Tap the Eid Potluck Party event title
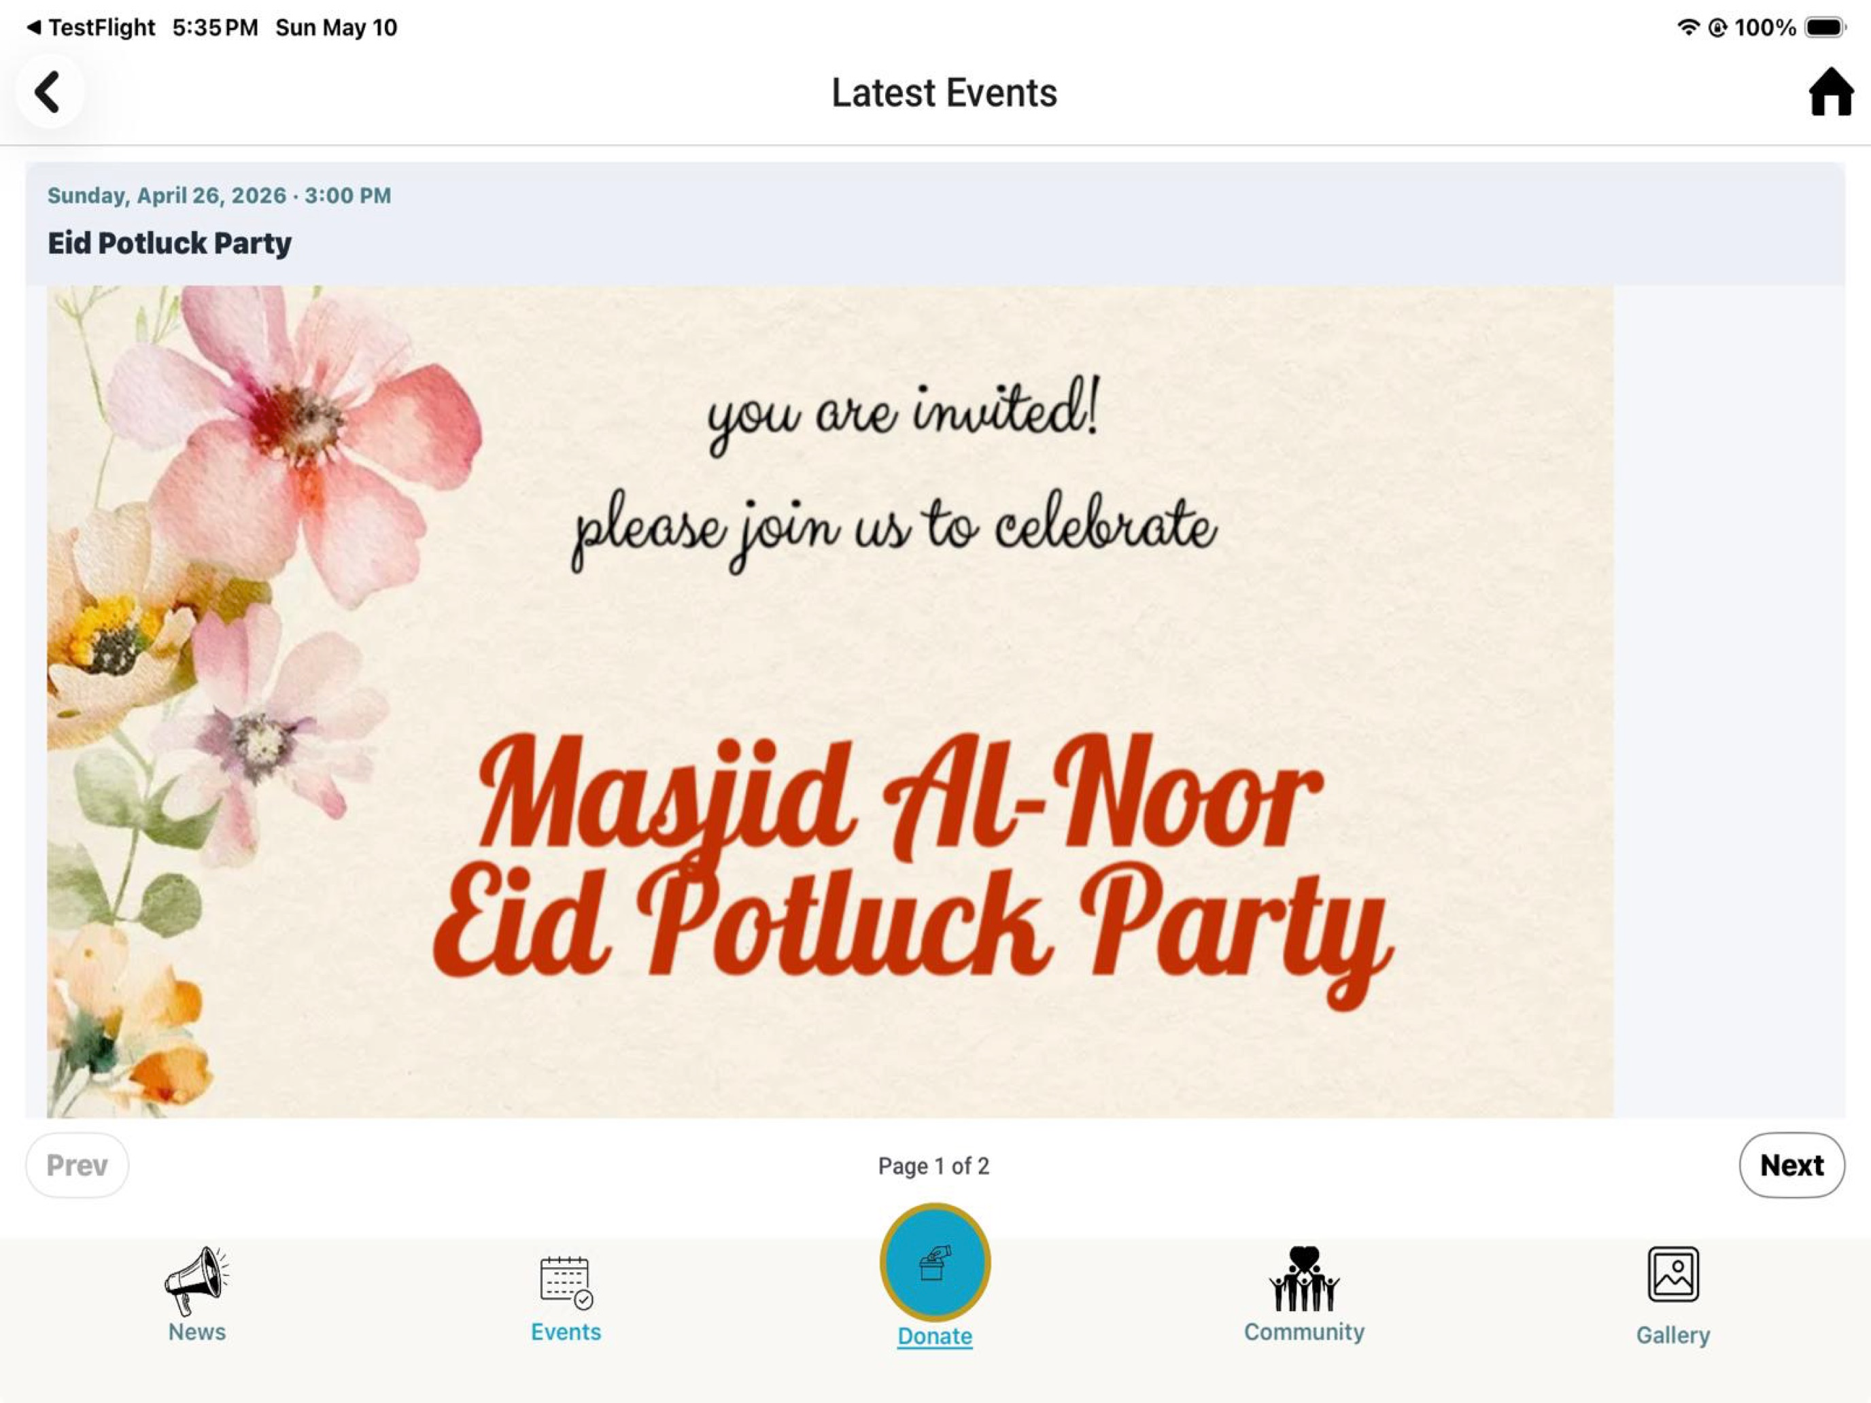Viewport: 1871px width, 1403px height. tap(169, 243)
